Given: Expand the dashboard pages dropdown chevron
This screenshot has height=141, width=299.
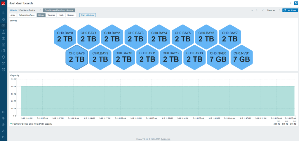Looking at the screenshot, I should pos(252,10).
